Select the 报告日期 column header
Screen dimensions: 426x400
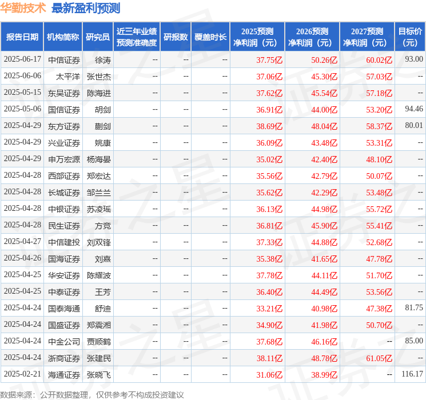pyautogui.click(x=22, y=37)
